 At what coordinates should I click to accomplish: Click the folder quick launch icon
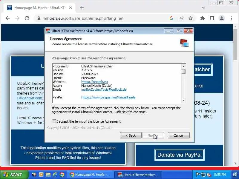coord(48,175)
